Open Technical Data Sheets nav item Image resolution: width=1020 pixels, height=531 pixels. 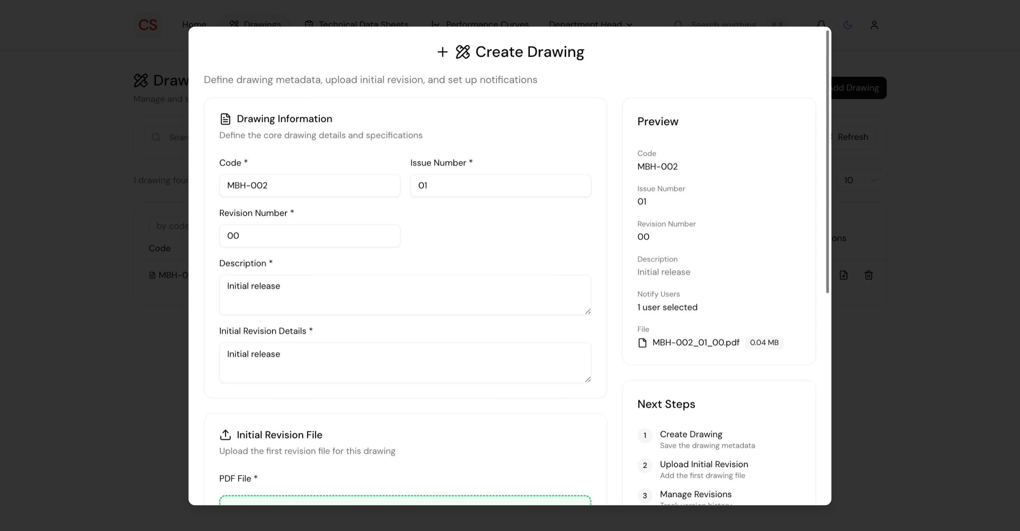coord(356,25)
